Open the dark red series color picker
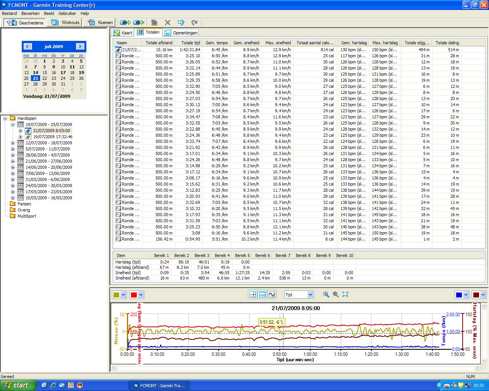 click(479, 295)
